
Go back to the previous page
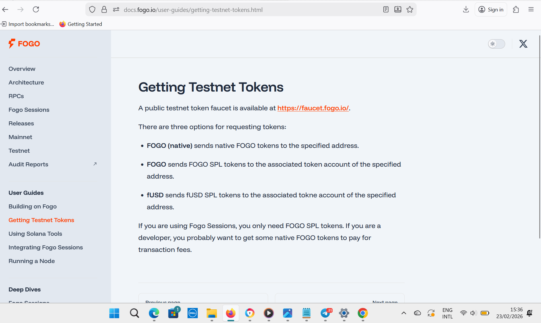click(5, 10)
